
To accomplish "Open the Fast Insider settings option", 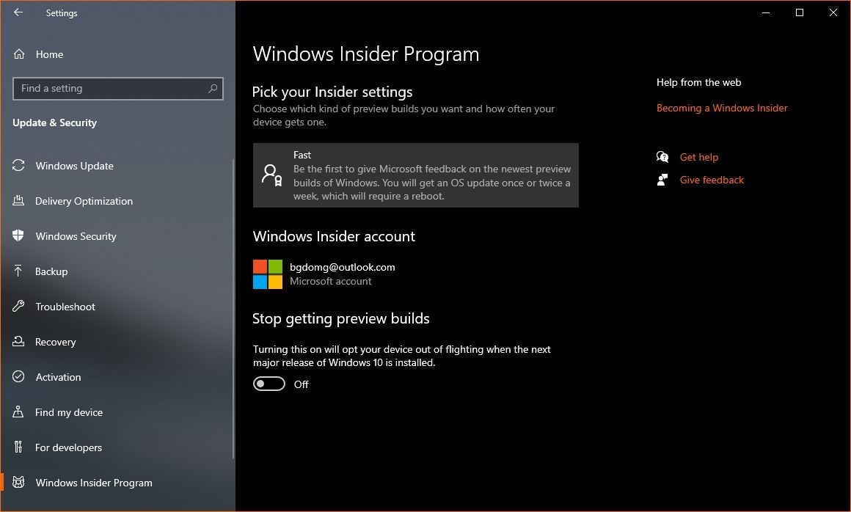I will pyautogui.click(x=416, y=175).
